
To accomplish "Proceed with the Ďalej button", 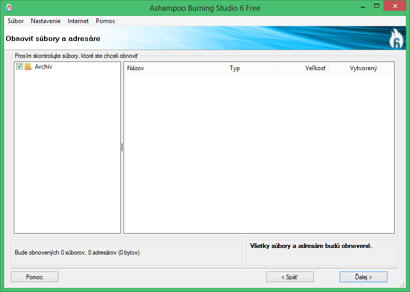I will coord(363,277).
